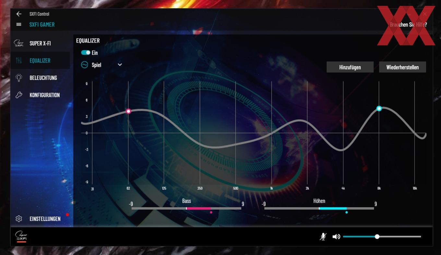Open the Brauchen Sie Hilfe? link
This screenshot has height=255, width=441.
(x=408, y=24)
